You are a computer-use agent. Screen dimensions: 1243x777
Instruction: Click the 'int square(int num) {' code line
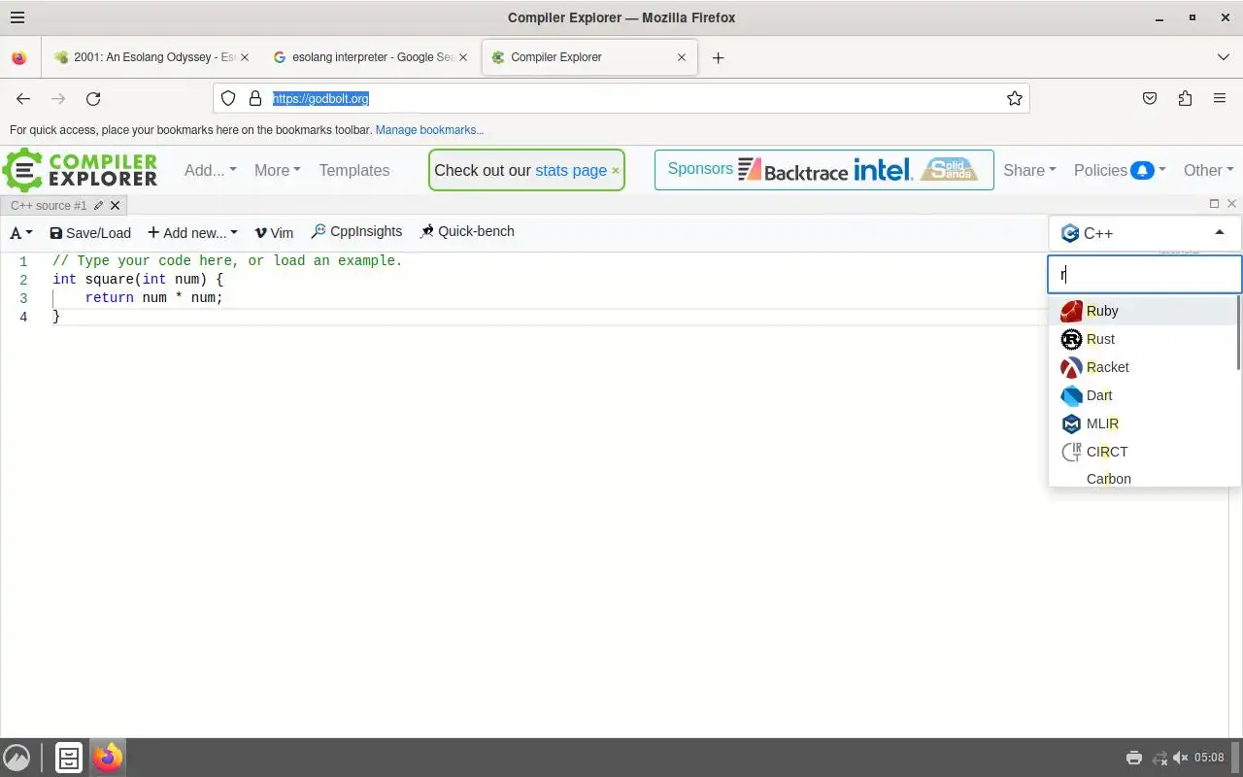[138, 280]
